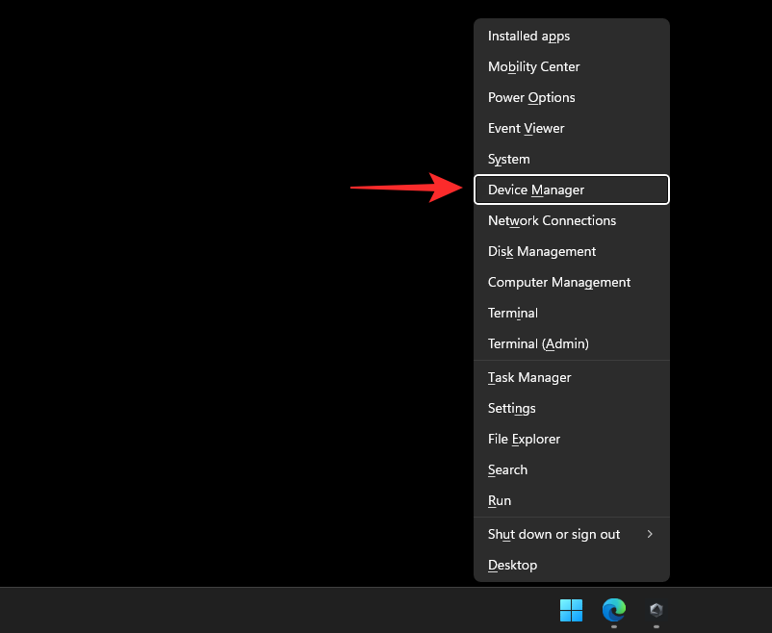Launch Task Manager from the menu
Image resolution: width=772 pixels, height=633 pixels.
pos(529,377)
